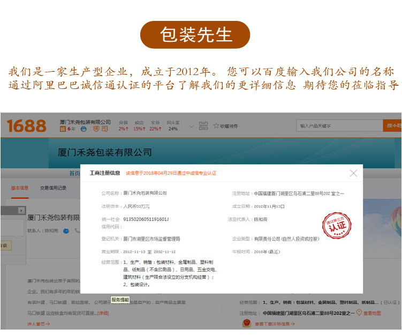Open the QR code icon in header

click(x=203, y=126)
